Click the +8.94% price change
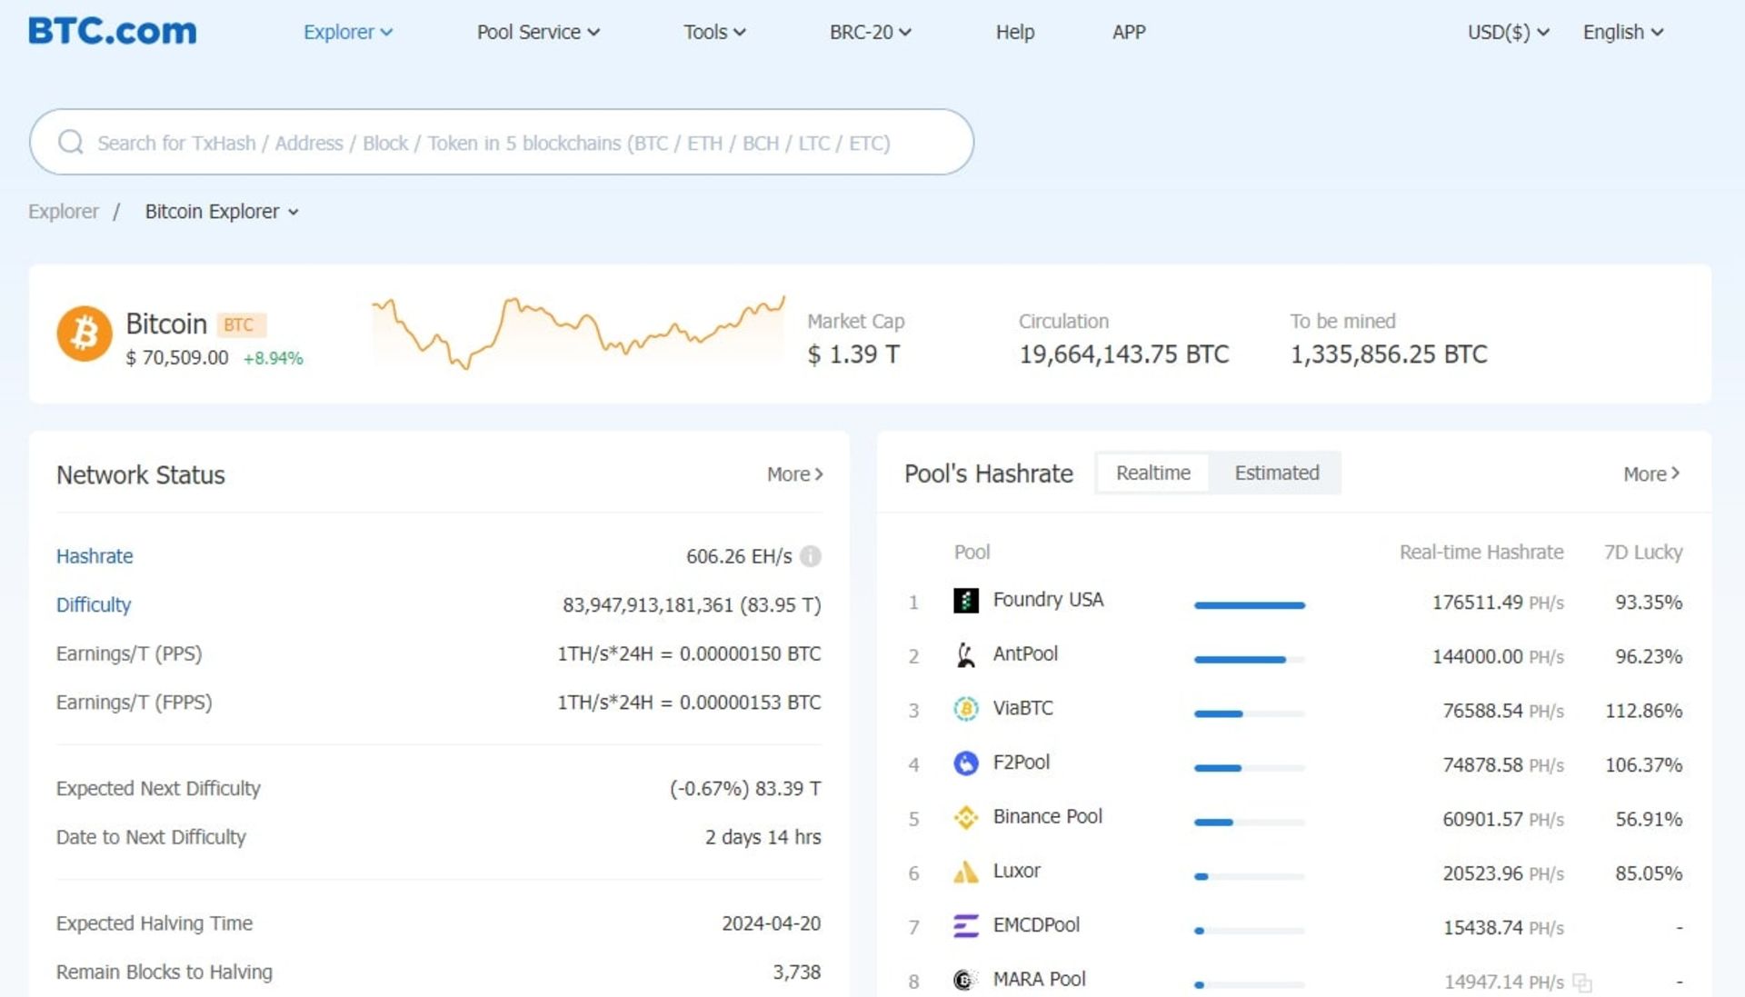 [x=273, y=359]
